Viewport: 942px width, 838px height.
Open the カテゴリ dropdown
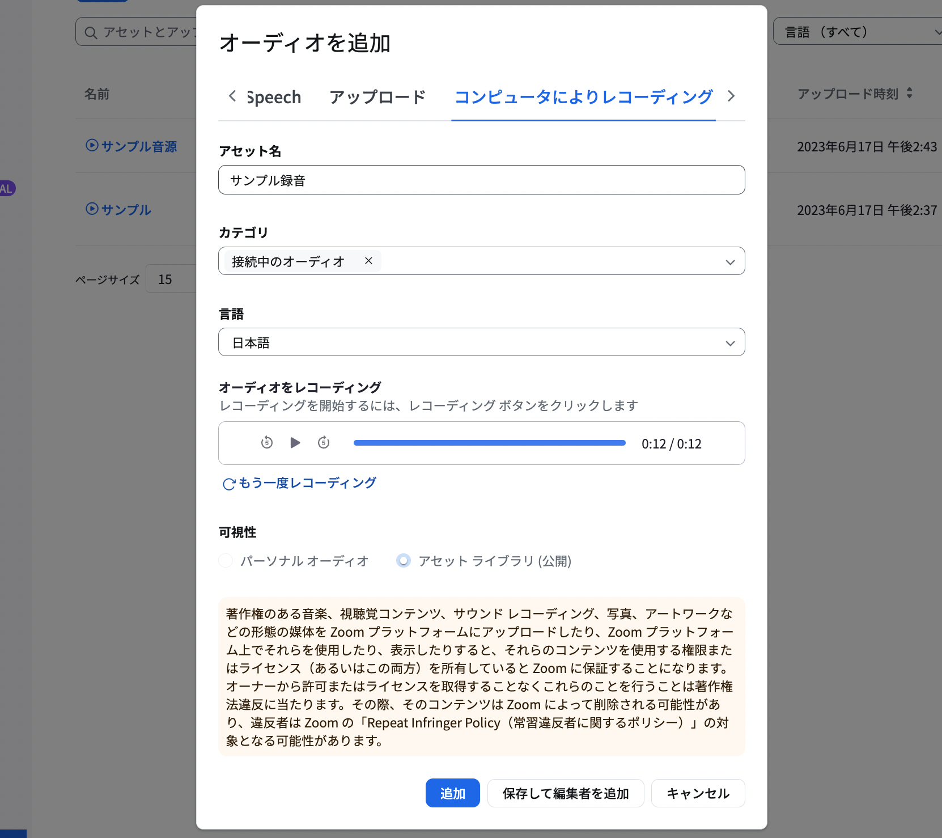click(x=481, y=261)
